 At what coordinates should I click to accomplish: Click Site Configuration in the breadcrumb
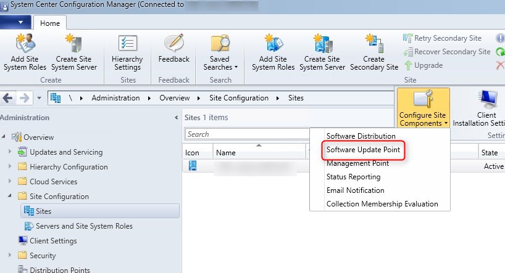point(239,98)
